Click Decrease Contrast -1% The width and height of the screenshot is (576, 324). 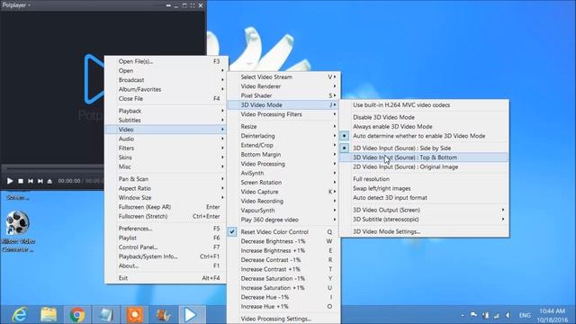tap(283, 260)
